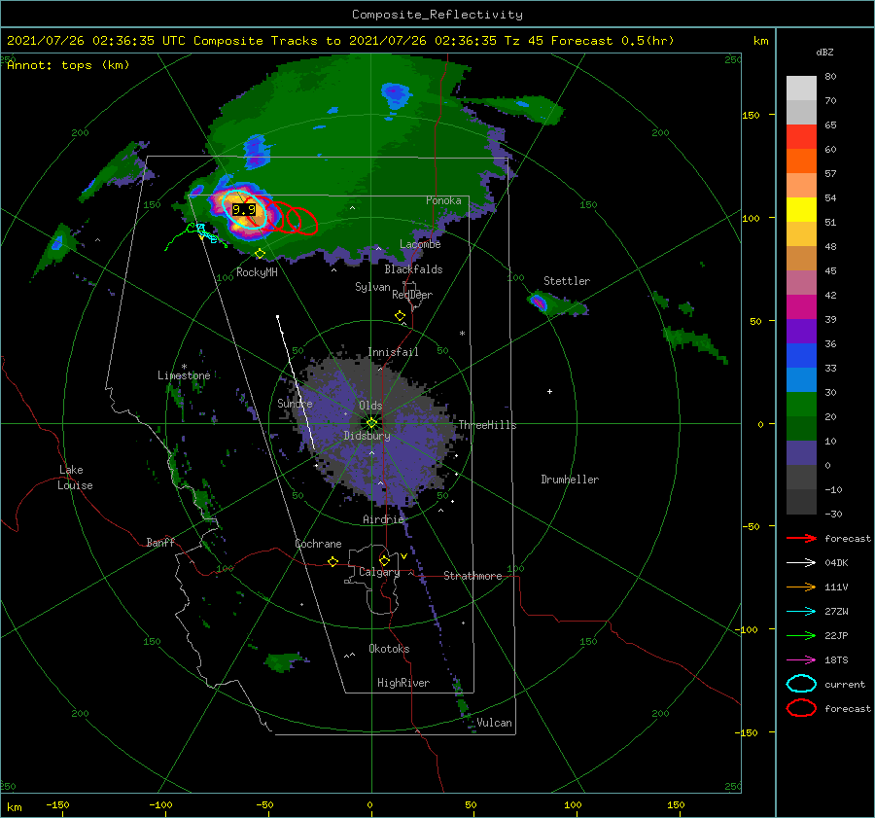Click the white 04DK arrow legend entry

click(801, 562)
